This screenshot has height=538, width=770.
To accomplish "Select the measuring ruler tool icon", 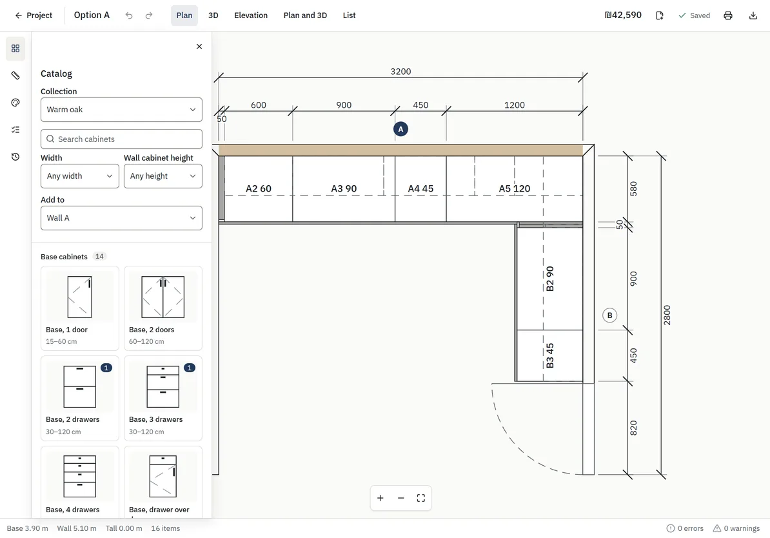I will pyautogui.click(x=15, y=75).
